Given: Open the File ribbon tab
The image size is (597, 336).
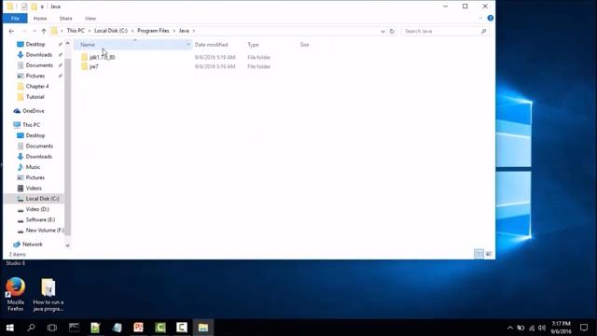Looking at the screenshot, I should click(x=15, y=19).
